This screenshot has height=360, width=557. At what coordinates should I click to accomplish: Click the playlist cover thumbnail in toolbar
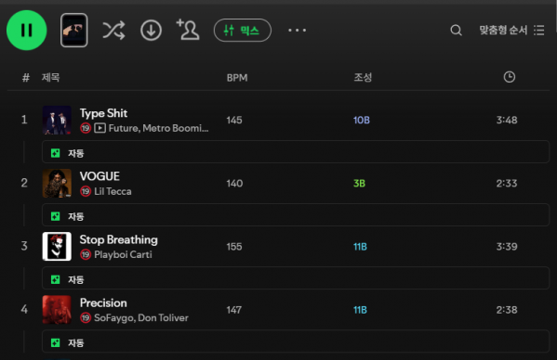tap(73, 30)
